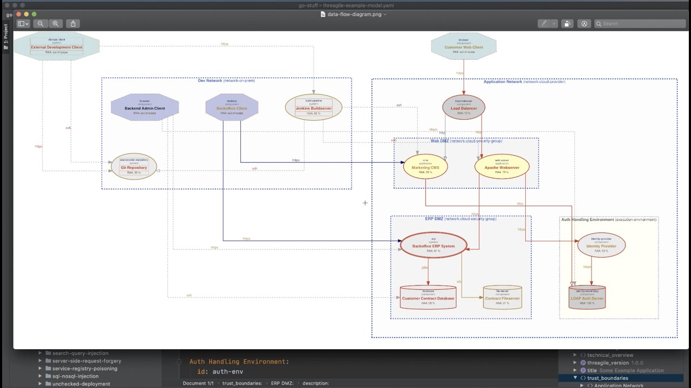The image size is (691, 388).
Task: Click the Identity Provider node
Action: pyautogui.click(x=601, y=245)
